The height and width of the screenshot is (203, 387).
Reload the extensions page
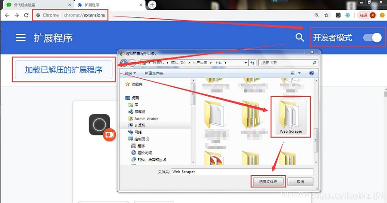point(26,15)
